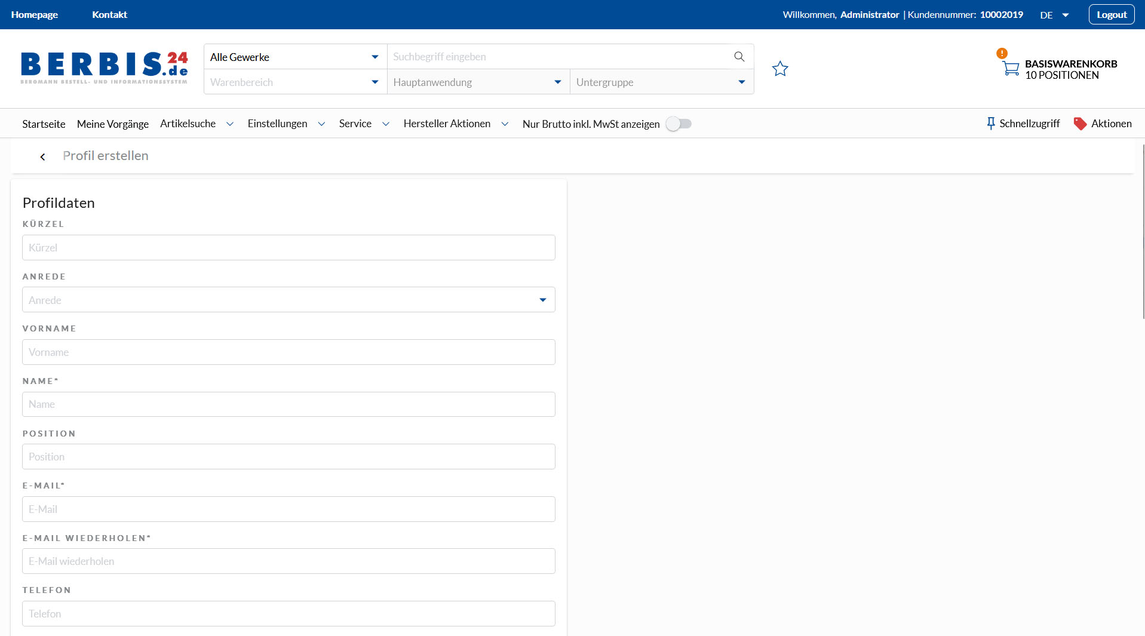Go back with the arrow beside Profil erstellen
The image size is (1145, 636).
tap(42, 156)
